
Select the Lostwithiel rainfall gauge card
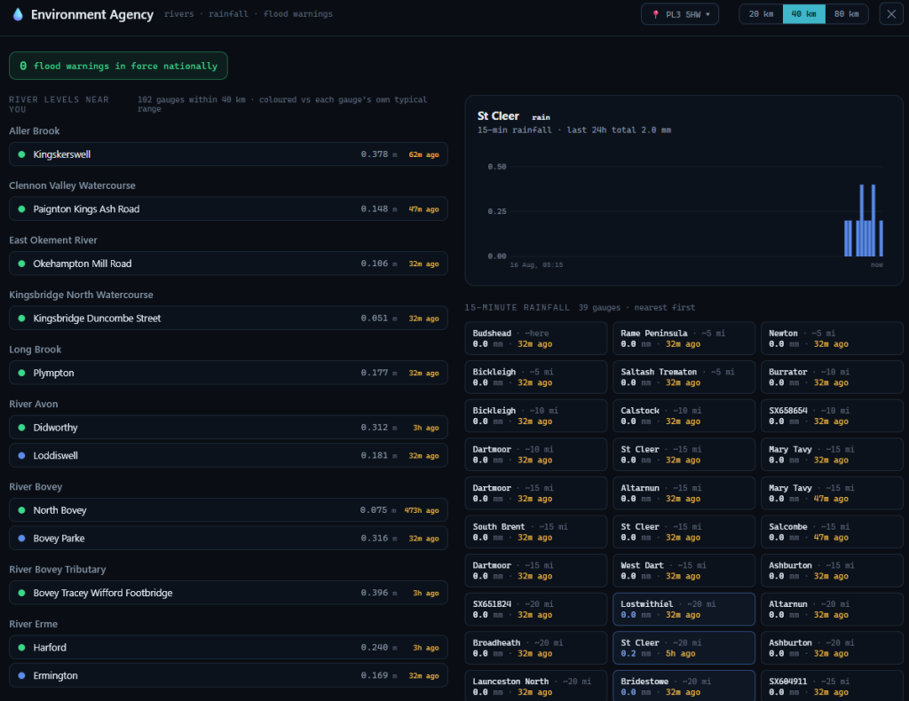684,610
